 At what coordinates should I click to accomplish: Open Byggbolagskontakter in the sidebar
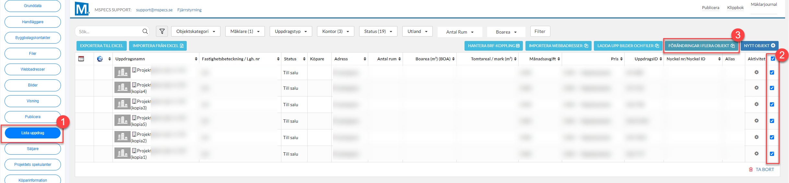point(33,38)
